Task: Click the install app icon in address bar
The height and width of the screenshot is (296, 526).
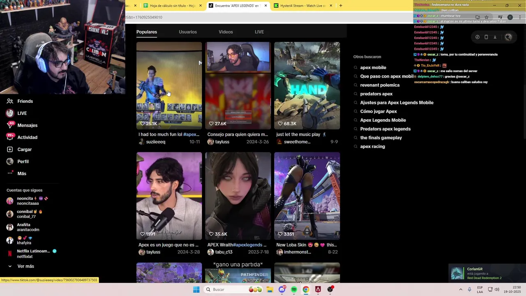Action: 478,17
